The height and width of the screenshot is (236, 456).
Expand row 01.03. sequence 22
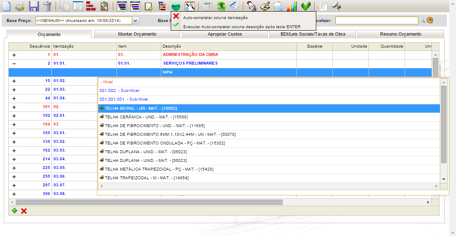14,90
